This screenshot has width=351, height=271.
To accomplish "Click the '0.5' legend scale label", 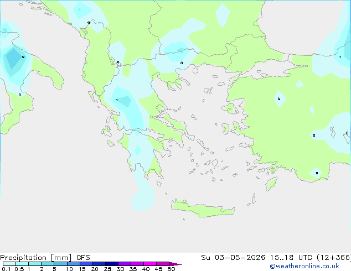I will pyautogui.click(x=19, y=269).
